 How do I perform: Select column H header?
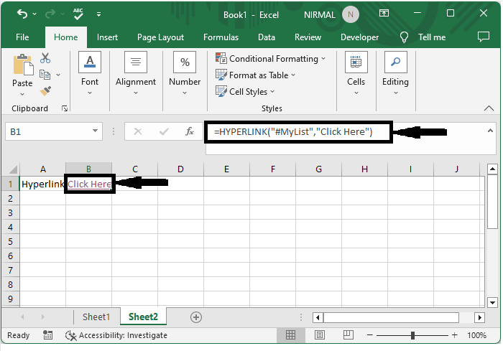364,169
